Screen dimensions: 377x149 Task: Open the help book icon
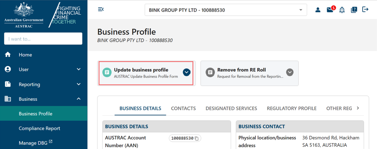tap(354, 10)
